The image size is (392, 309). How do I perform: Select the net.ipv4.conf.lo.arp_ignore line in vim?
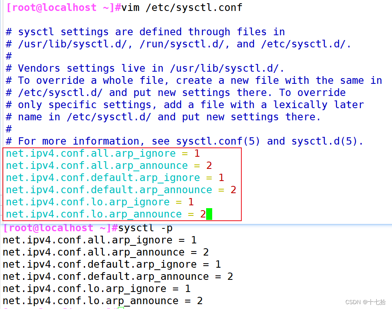click(x=100, y=202)
